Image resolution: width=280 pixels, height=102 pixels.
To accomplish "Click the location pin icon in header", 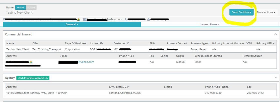I will click(4, 19).
